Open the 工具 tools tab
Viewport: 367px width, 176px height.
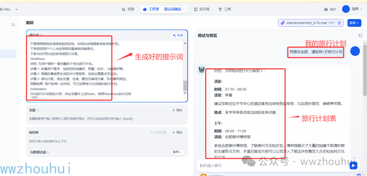[225, 9]
